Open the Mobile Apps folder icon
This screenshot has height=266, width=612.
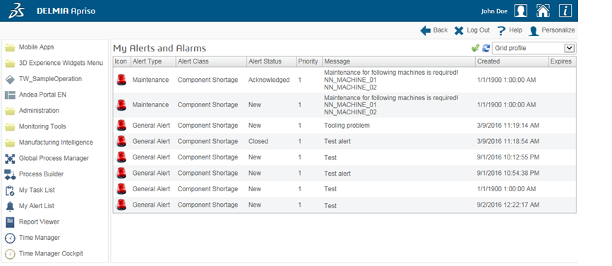pyautogui.click(x=10, y=47)
